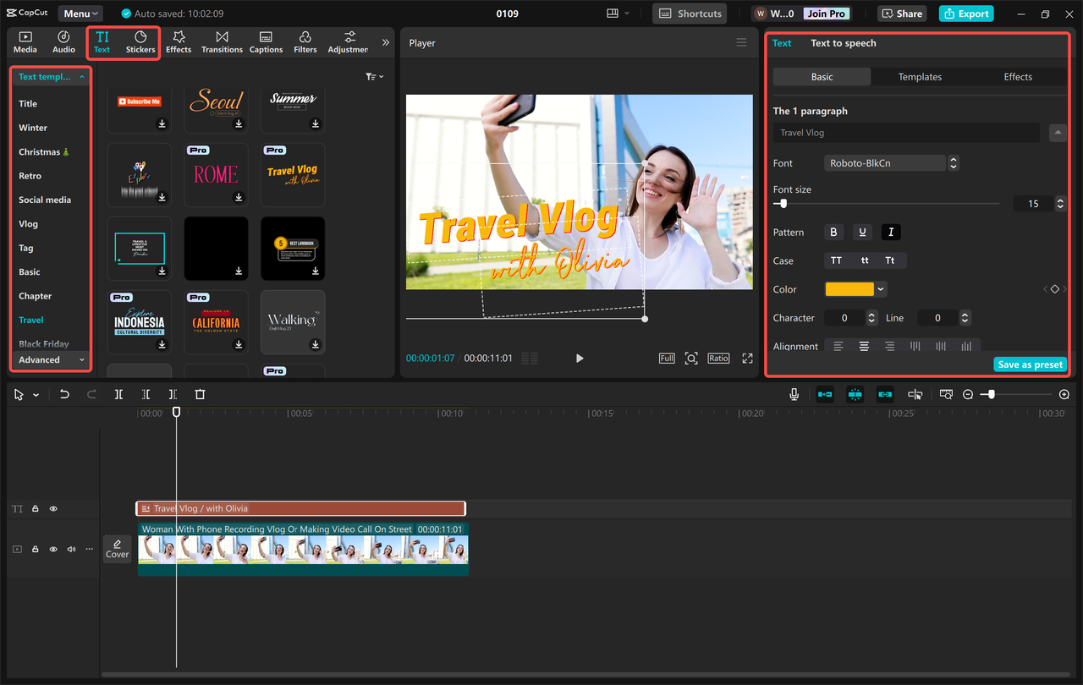The height and width of the screenshot is (685, 1083).
Task: Open the yellow text color swatch
Action: (849, 288)
